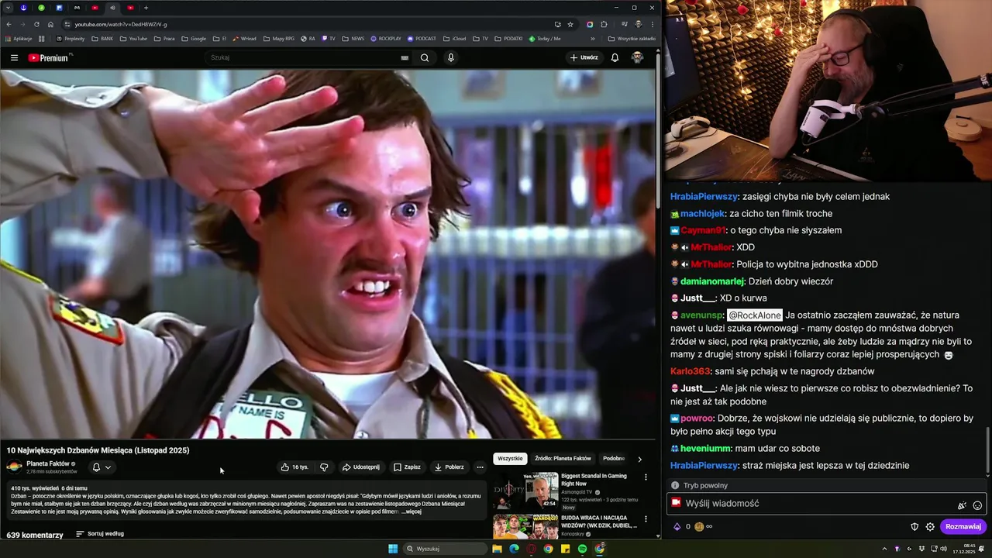Image resolution: width=992 pixels, height=558 pixels.
Task: Select the Wszystkie filter chip
Action: [x=510, y=459]
